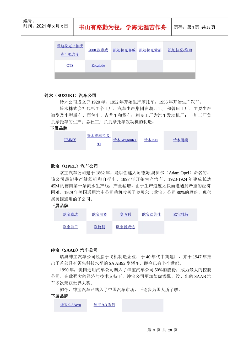The width and height of the screenshot is (249, 353).
Task: Click the sentence starting 瑞典绅宝汽车公司脱胎于飞机制造企业
Action: (131, 260)
